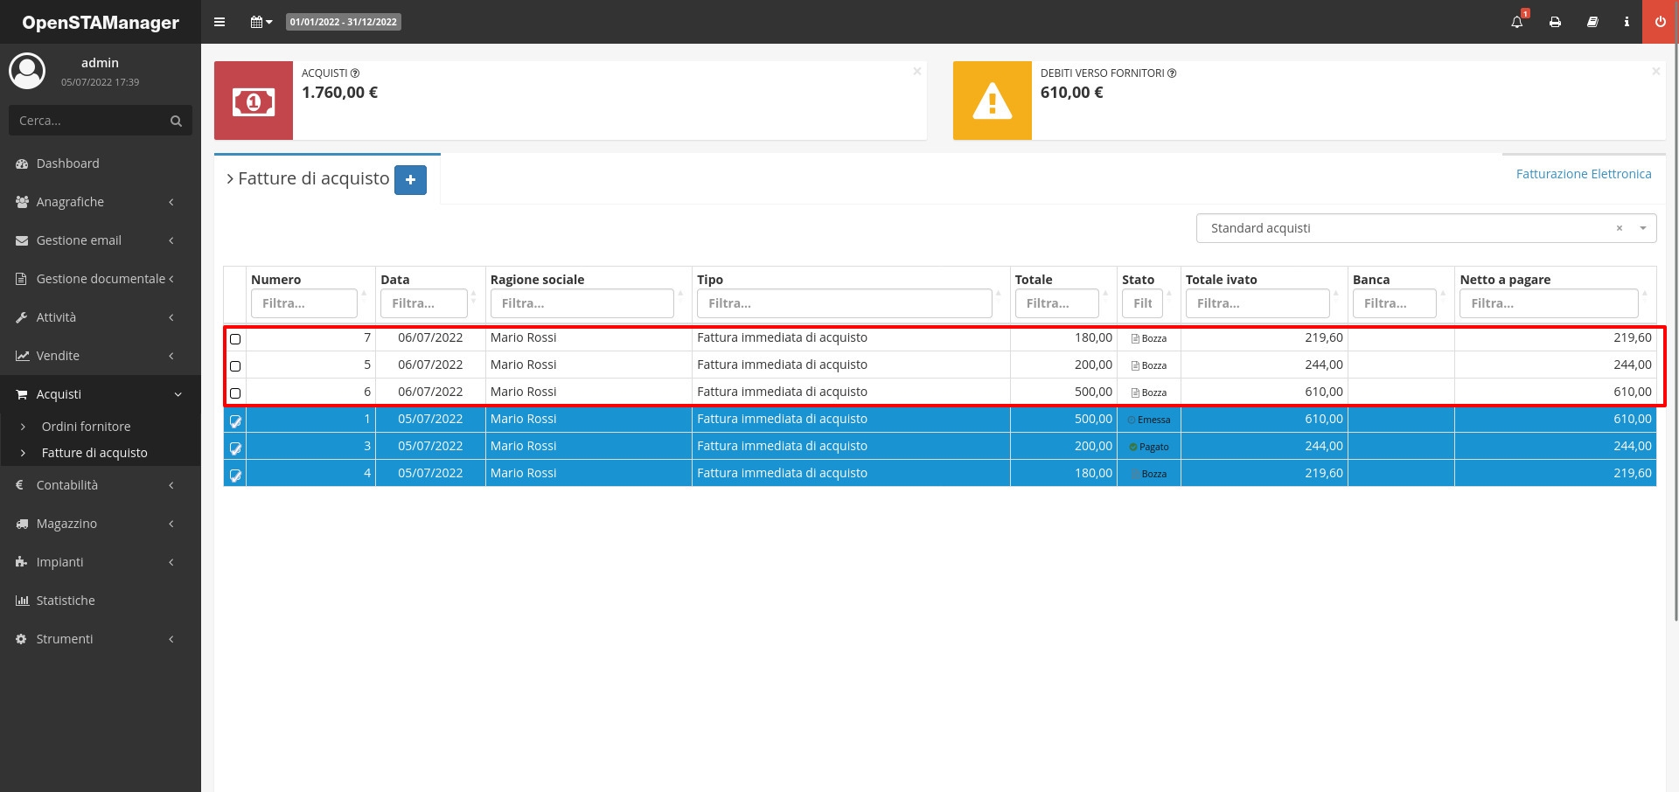Screen dimensions: 1679x792
Task: Click the hamburger menu toggle icon
Action: [219, 22]
